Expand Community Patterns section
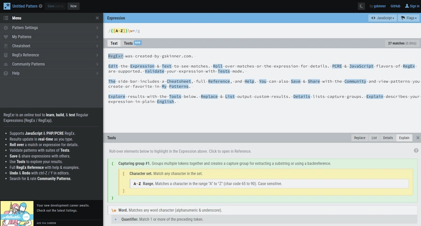Image resolution: width=421 pixels, height=226 pixels. pyautogui.click(x=51, y=64)
